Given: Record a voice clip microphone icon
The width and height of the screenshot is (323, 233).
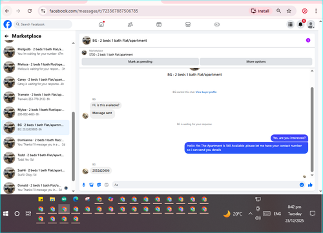Looking at the screenshot, I should tap(84, 185).
